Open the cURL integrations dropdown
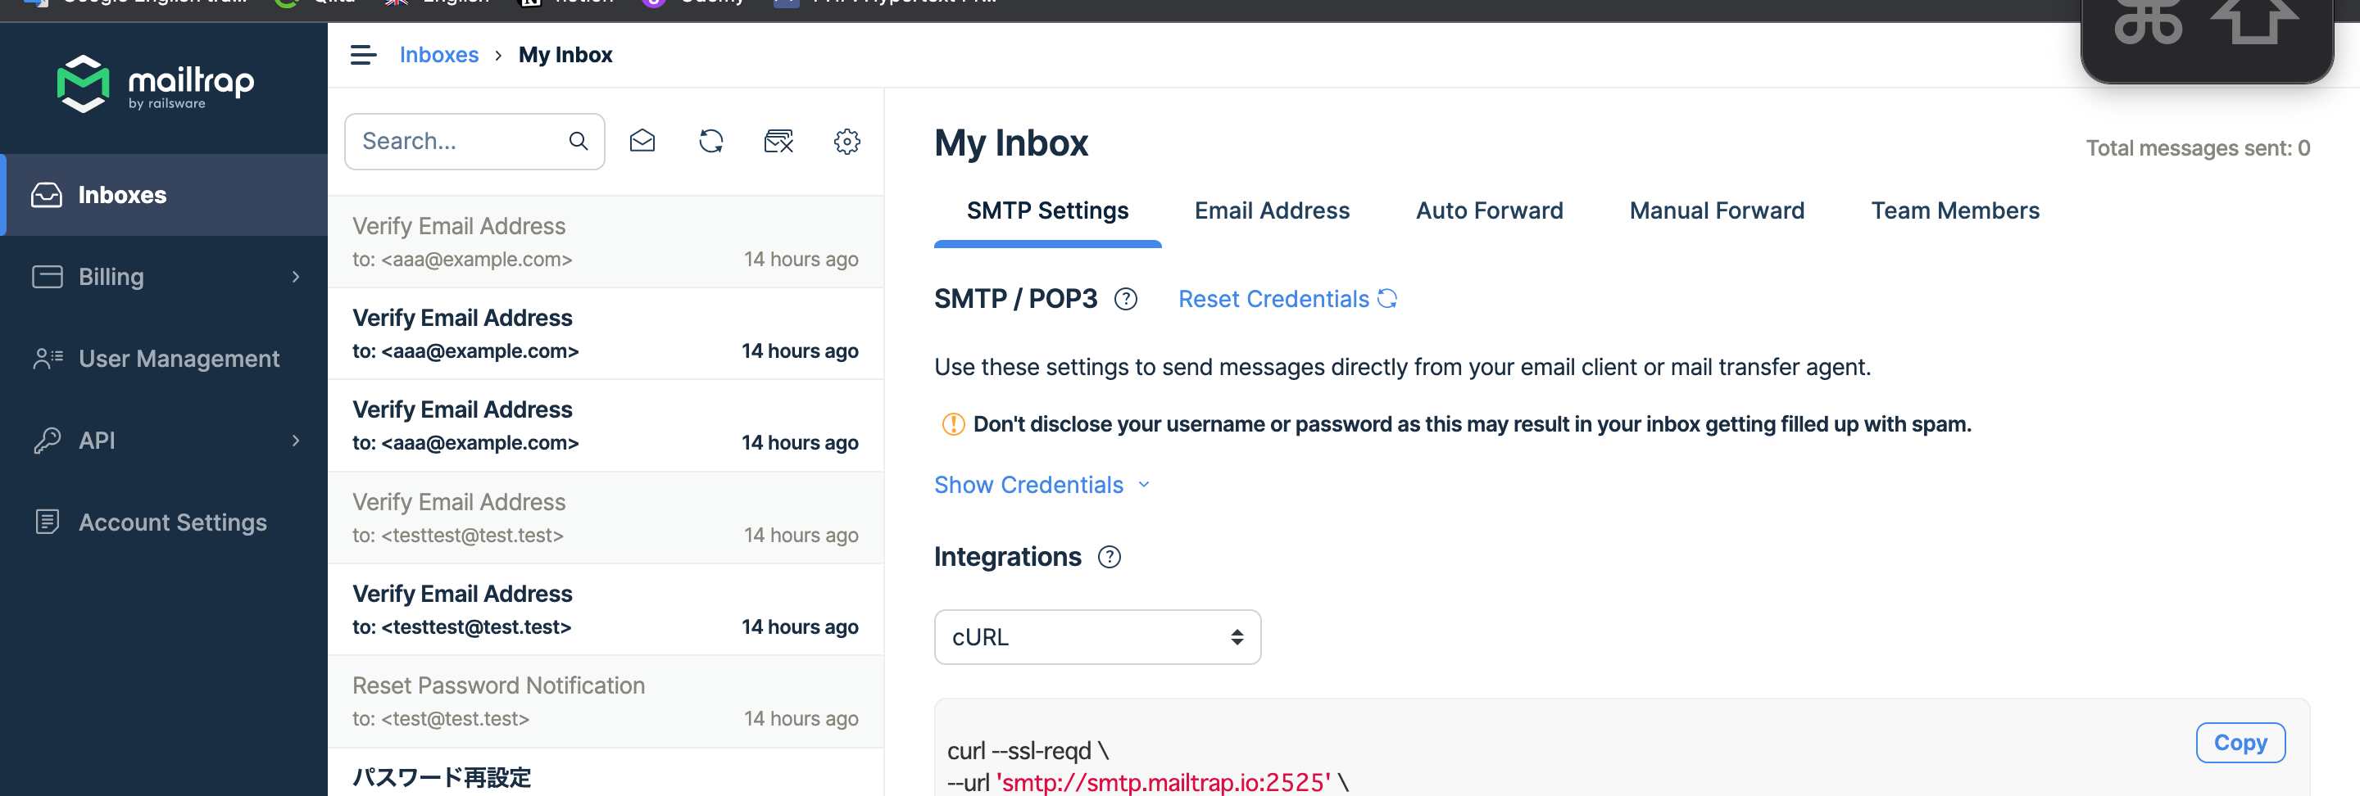The image size is (2360, 796). [1096, 636]
